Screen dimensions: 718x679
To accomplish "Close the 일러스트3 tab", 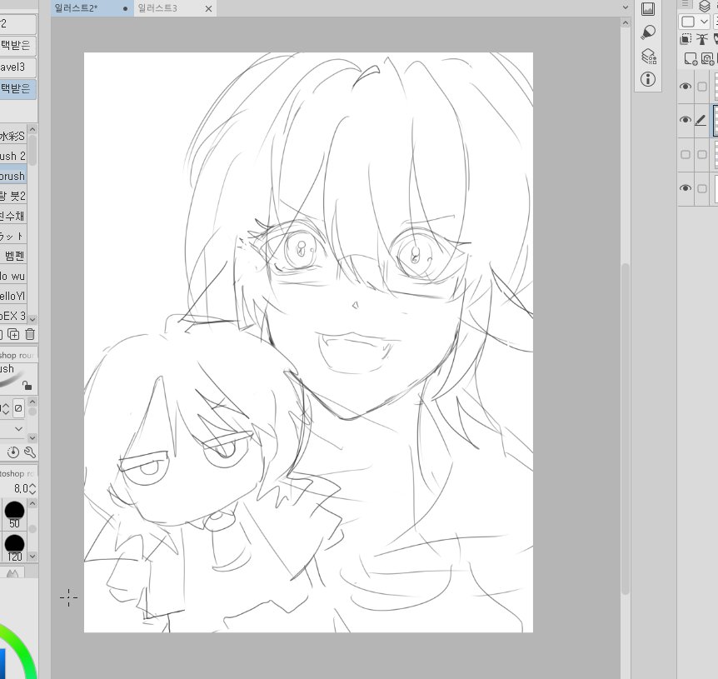I will point(208,8).
